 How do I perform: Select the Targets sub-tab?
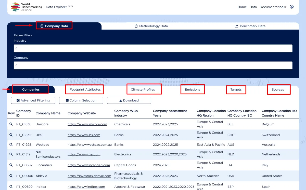pyautogui.click(x=236, y=90)
